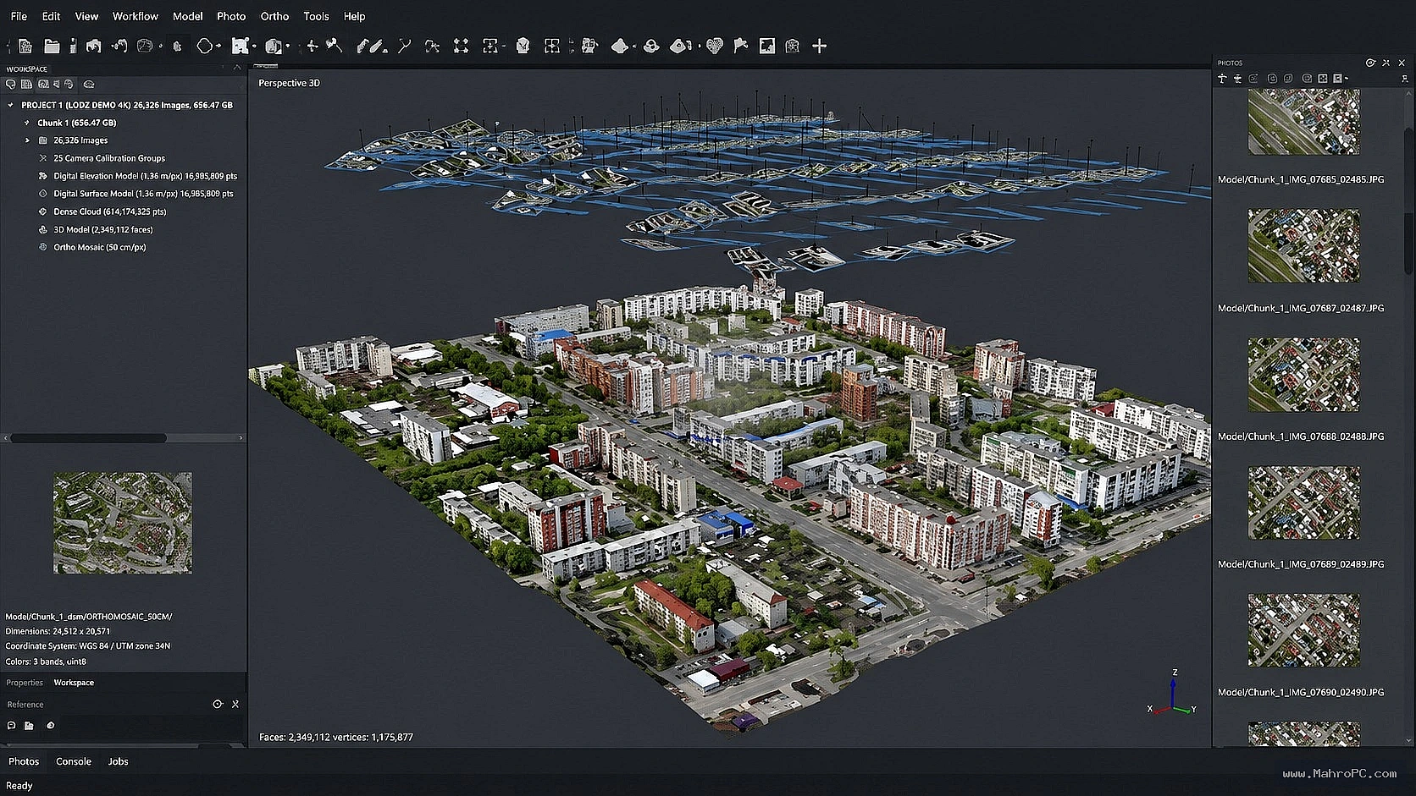
Task: Open the Workflow menu
Action: 136,16
